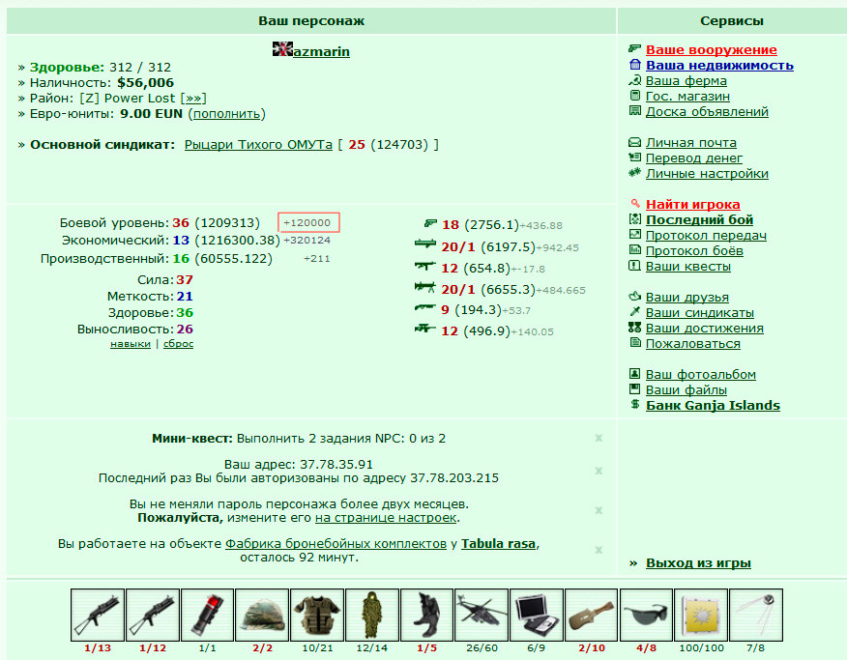
Task: Click the shop icon beside Гос. магазин
Action: point(634,96)
